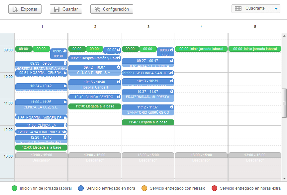Click Descanso block in column 5
The height and width of the screenshot is (195, 287).
[x=255, y=167]
